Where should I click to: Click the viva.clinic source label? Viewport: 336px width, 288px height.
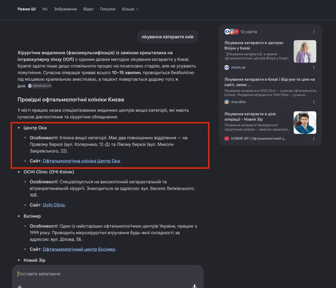point(238,102)
